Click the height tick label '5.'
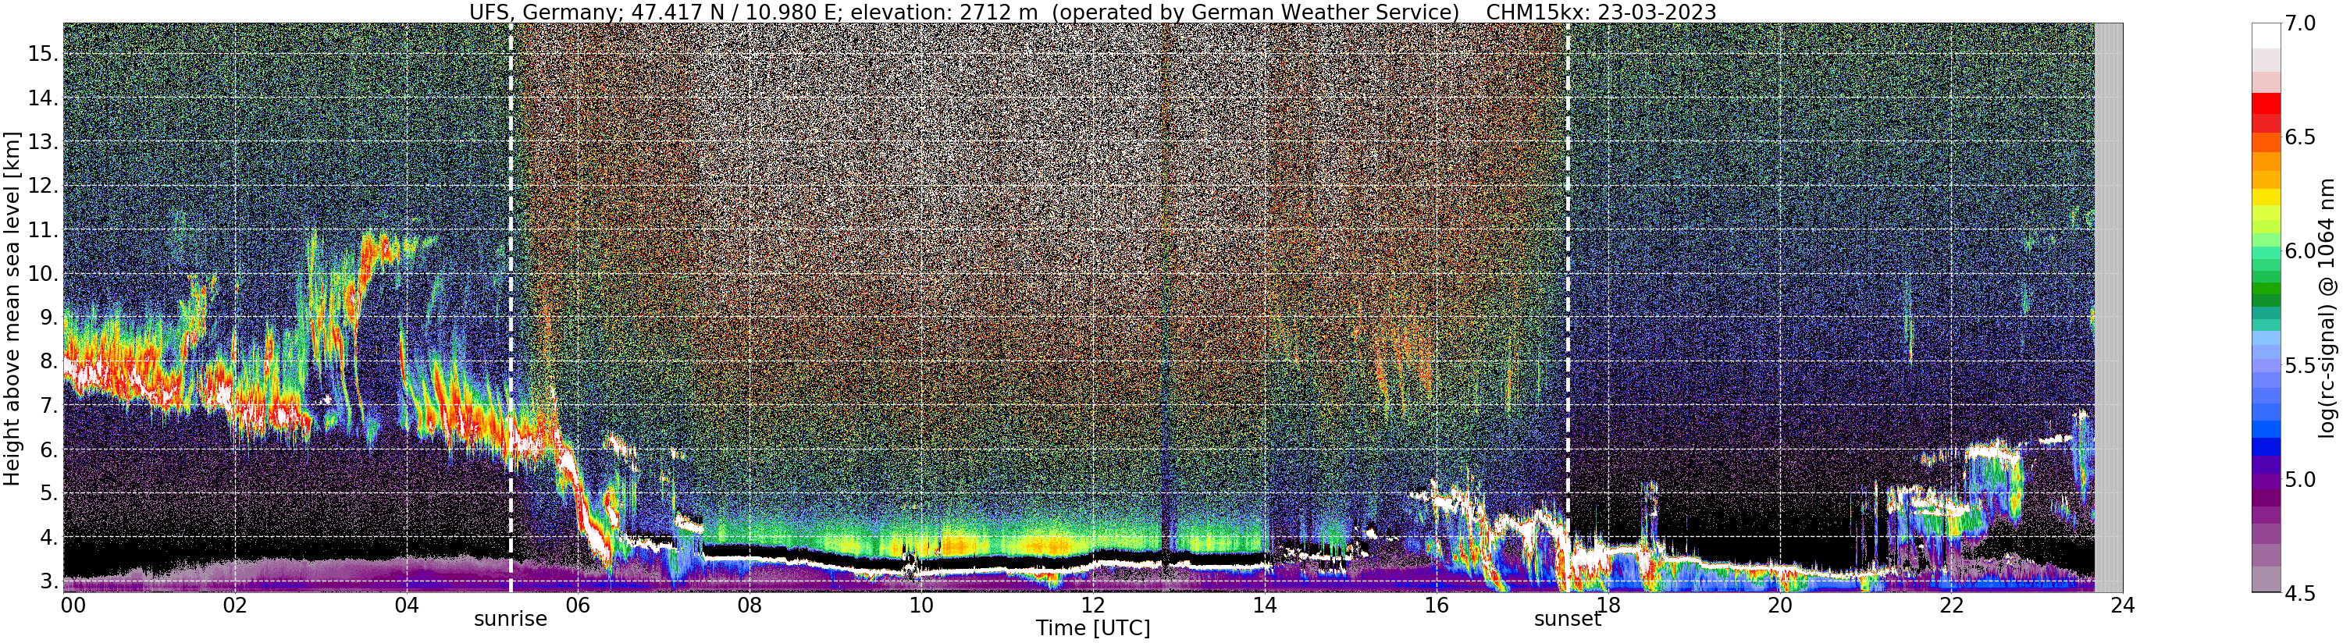The height and width of the screenshot is (643, 2343). [48, 493]
